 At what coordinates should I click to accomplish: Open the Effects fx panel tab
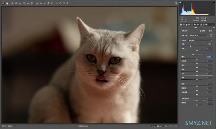coord(198,24)
